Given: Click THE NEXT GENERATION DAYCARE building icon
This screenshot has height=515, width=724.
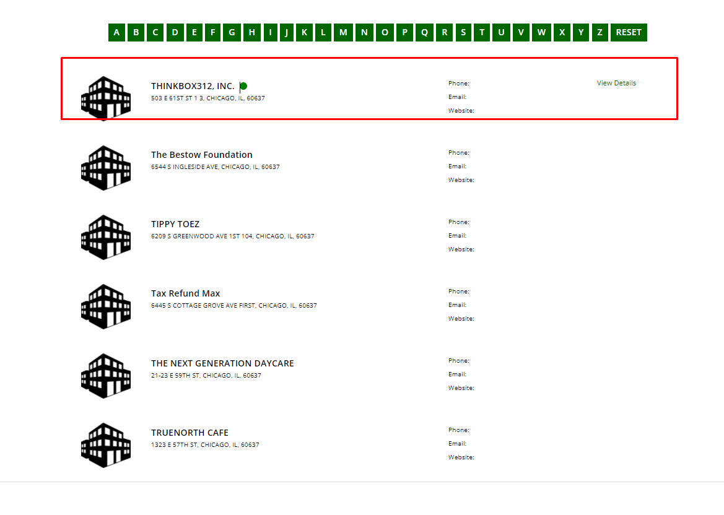Looking at the screenshot, I should (106, 375).
